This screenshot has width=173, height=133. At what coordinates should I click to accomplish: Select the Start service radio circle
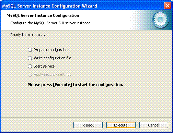tap(30, 66)
